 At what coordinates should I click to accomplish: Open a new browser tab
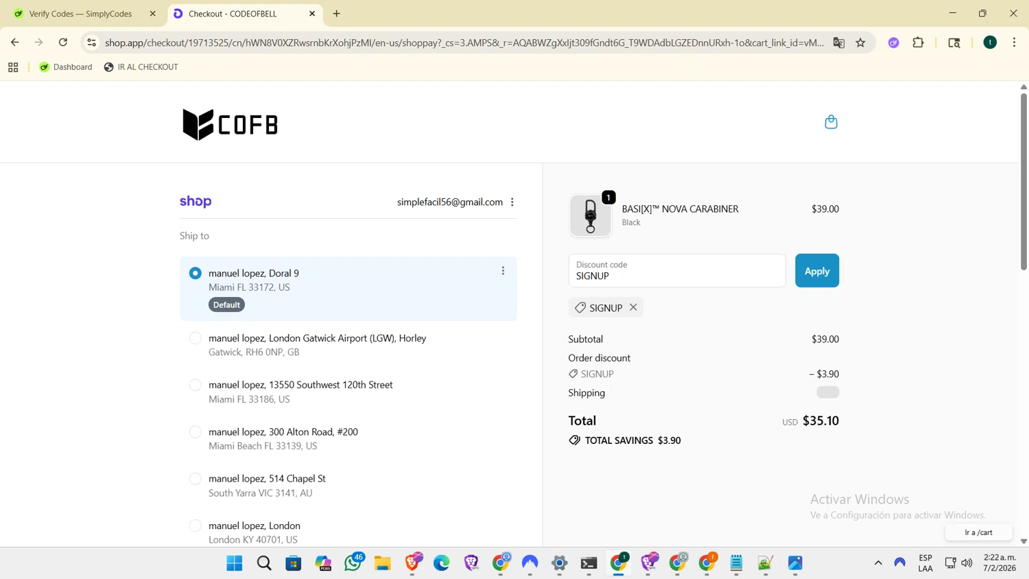click(337, 14)
